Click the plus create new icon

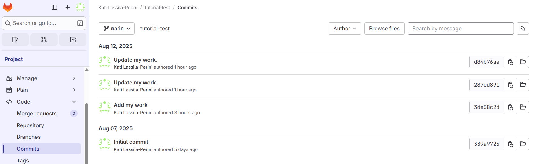click(x=68, y=7)
